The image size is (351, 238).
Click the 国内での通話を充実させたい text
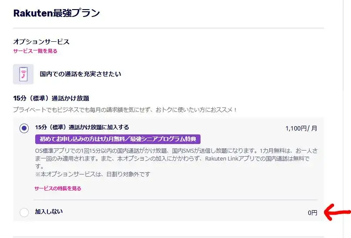80,74
